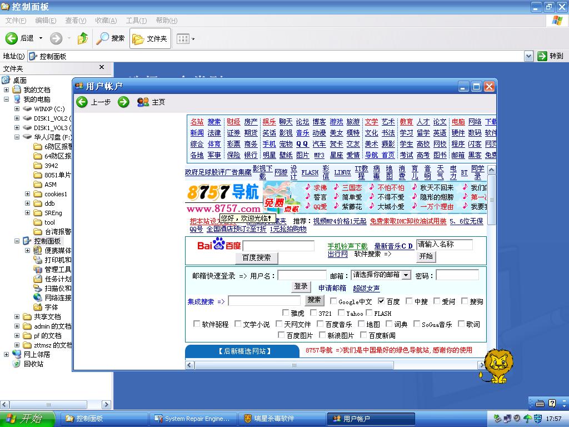Click the 申请邮箱 link

click(x=332, y=288)
